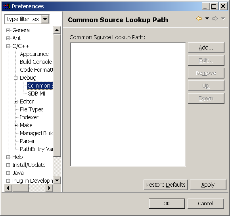Cancel the Preferences dialog
This screenshot has height=216, width=230.
pyautogui.click(x=206, y=204)
